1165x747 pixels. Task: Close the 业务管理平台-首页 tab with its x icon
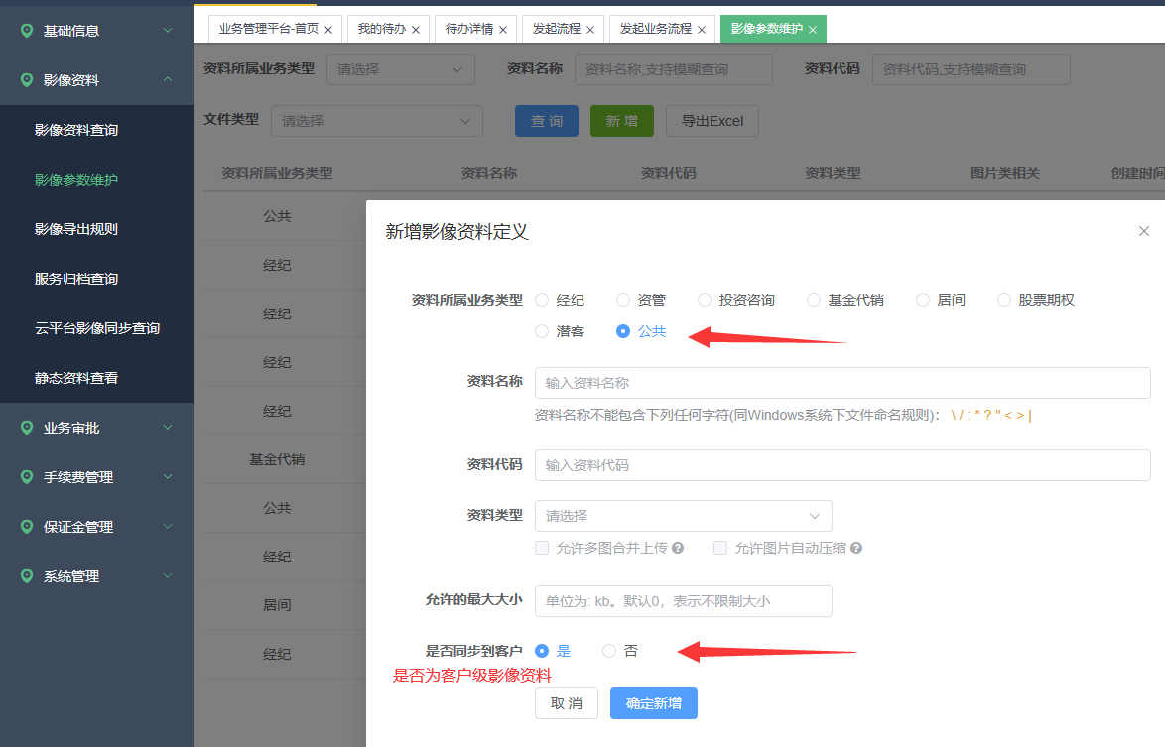(x=328, y=30)
